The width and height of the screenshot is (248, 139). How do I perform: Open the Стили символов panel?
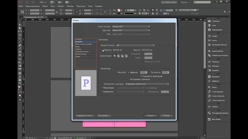[216, 100]
